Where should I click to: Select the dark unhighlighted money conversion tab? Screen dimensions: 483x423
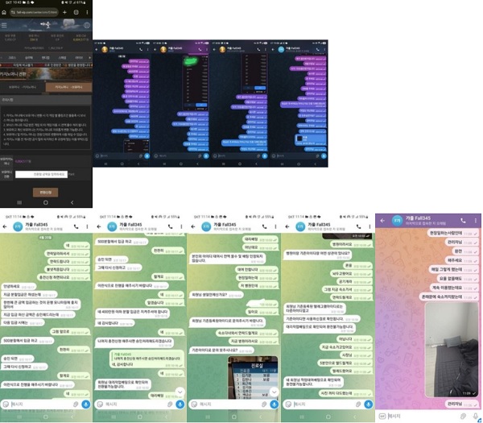point(23,87)
